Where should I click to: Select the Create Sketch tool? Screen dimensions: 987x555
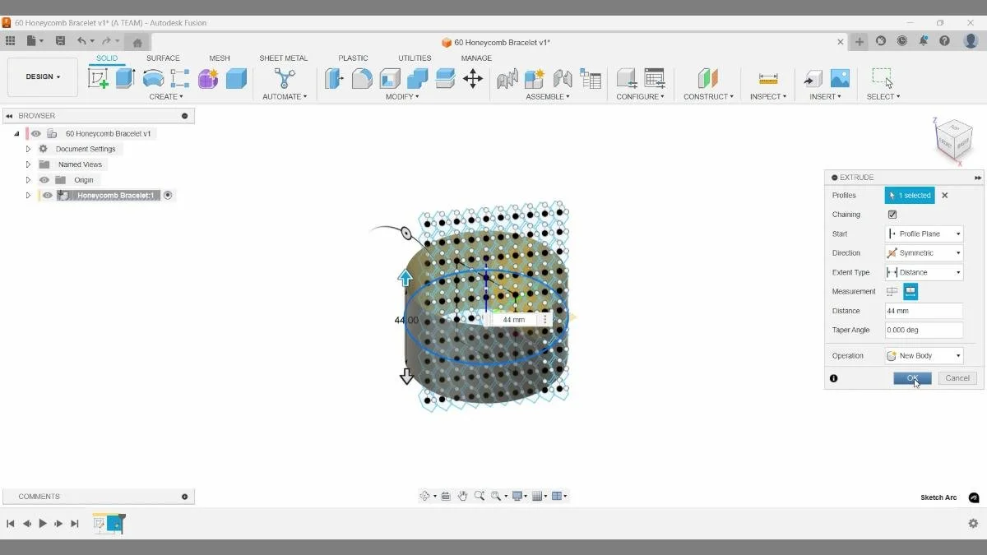[x=100, y=78]
